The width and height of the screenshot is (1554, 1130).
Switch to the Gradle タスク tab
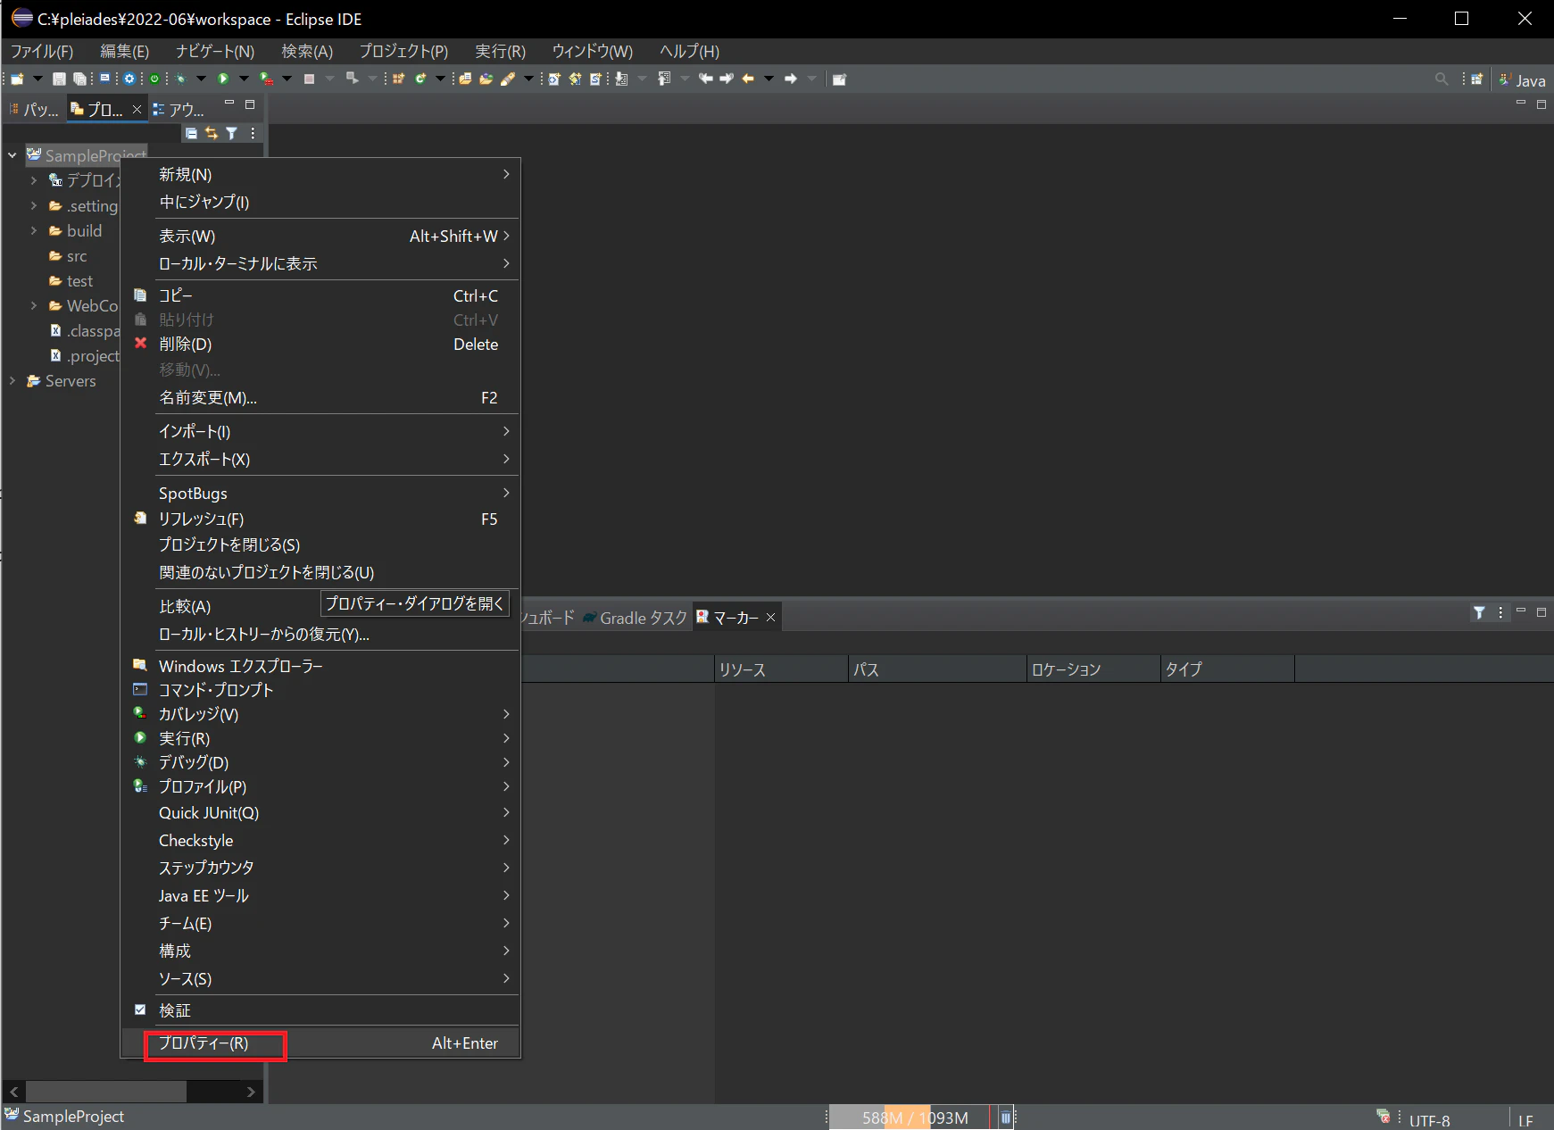636,618
